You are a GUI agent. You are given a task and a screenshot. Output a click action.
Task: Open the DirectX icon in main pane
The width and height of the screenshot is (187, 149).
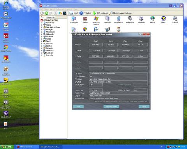[x=164, y=20]
